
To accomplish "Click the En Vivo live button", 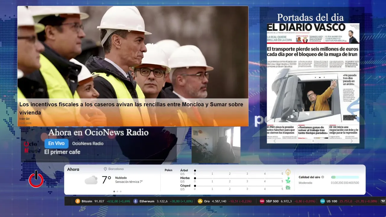I will [x=56, y=143].
